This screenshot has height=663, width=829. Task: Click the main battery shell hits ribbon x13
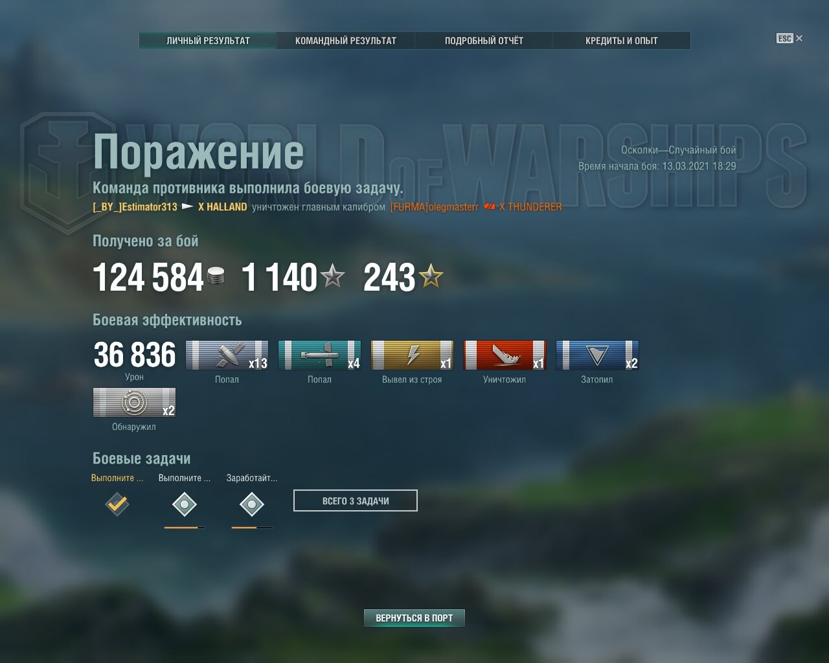(227, 355)
